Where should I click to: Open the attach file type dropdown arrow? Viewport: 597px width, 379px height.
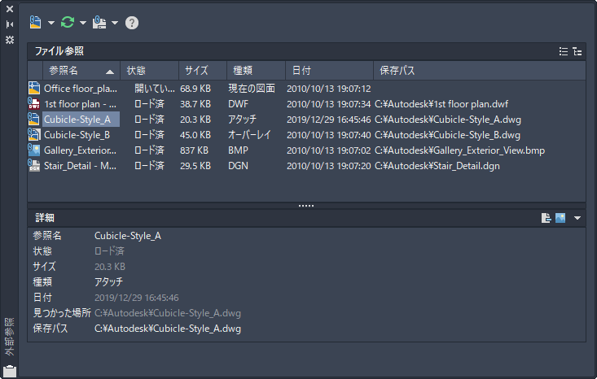[50, 23]
